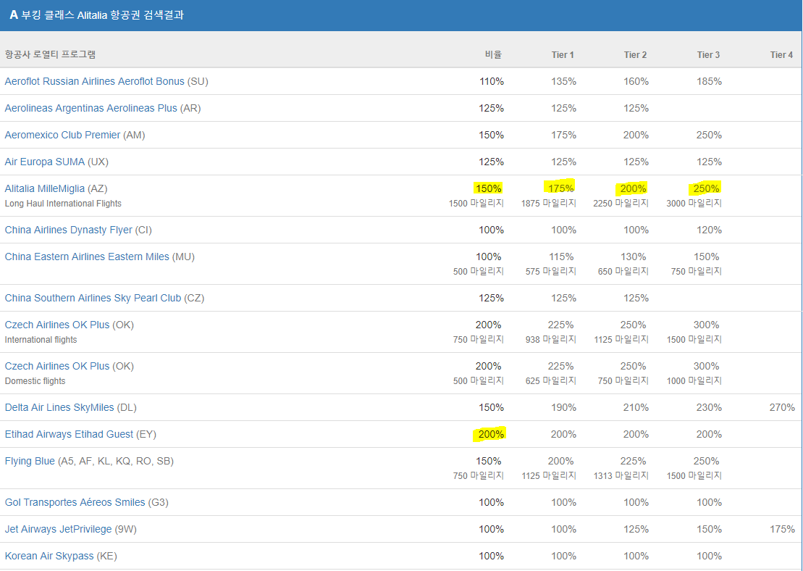Click the 비율 column header
Screen dimensions: 803x571
493,54
